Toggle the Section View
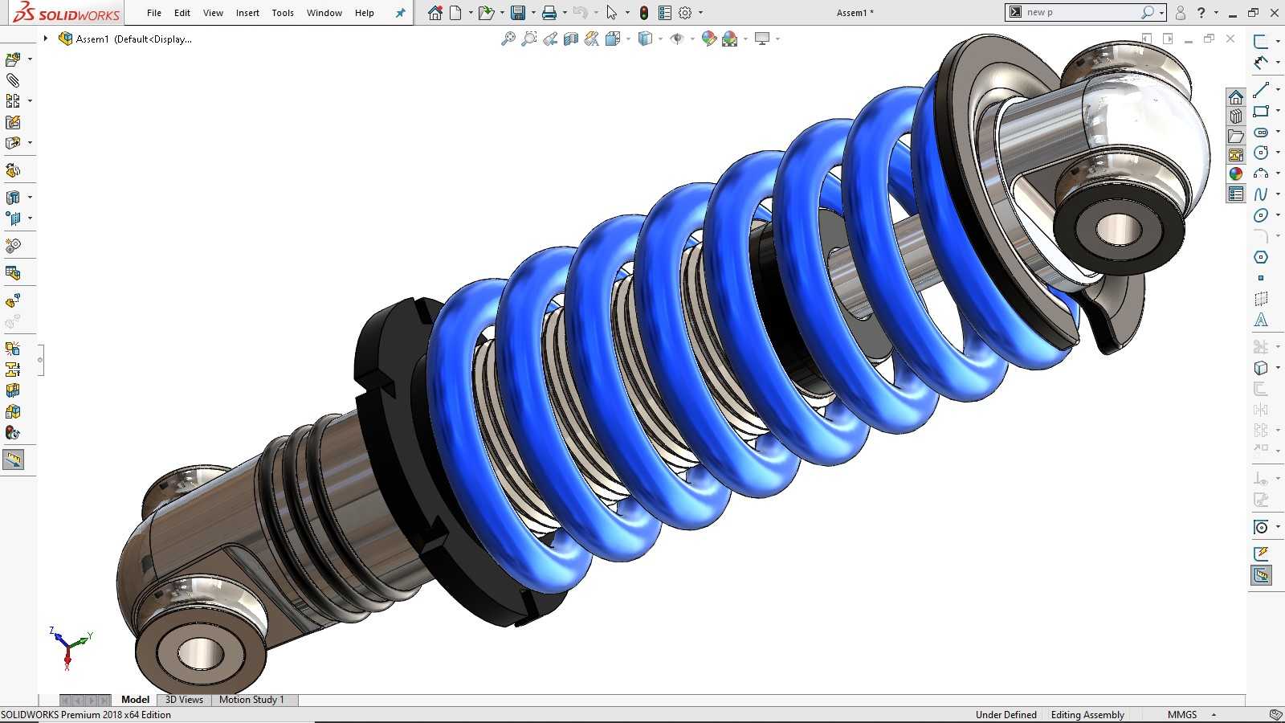Screen dimensions: 1285x723 (x=571, y=39)
